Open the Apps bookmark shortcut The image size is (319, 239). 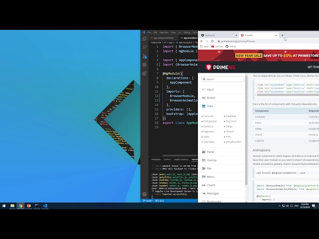(205, 46)
